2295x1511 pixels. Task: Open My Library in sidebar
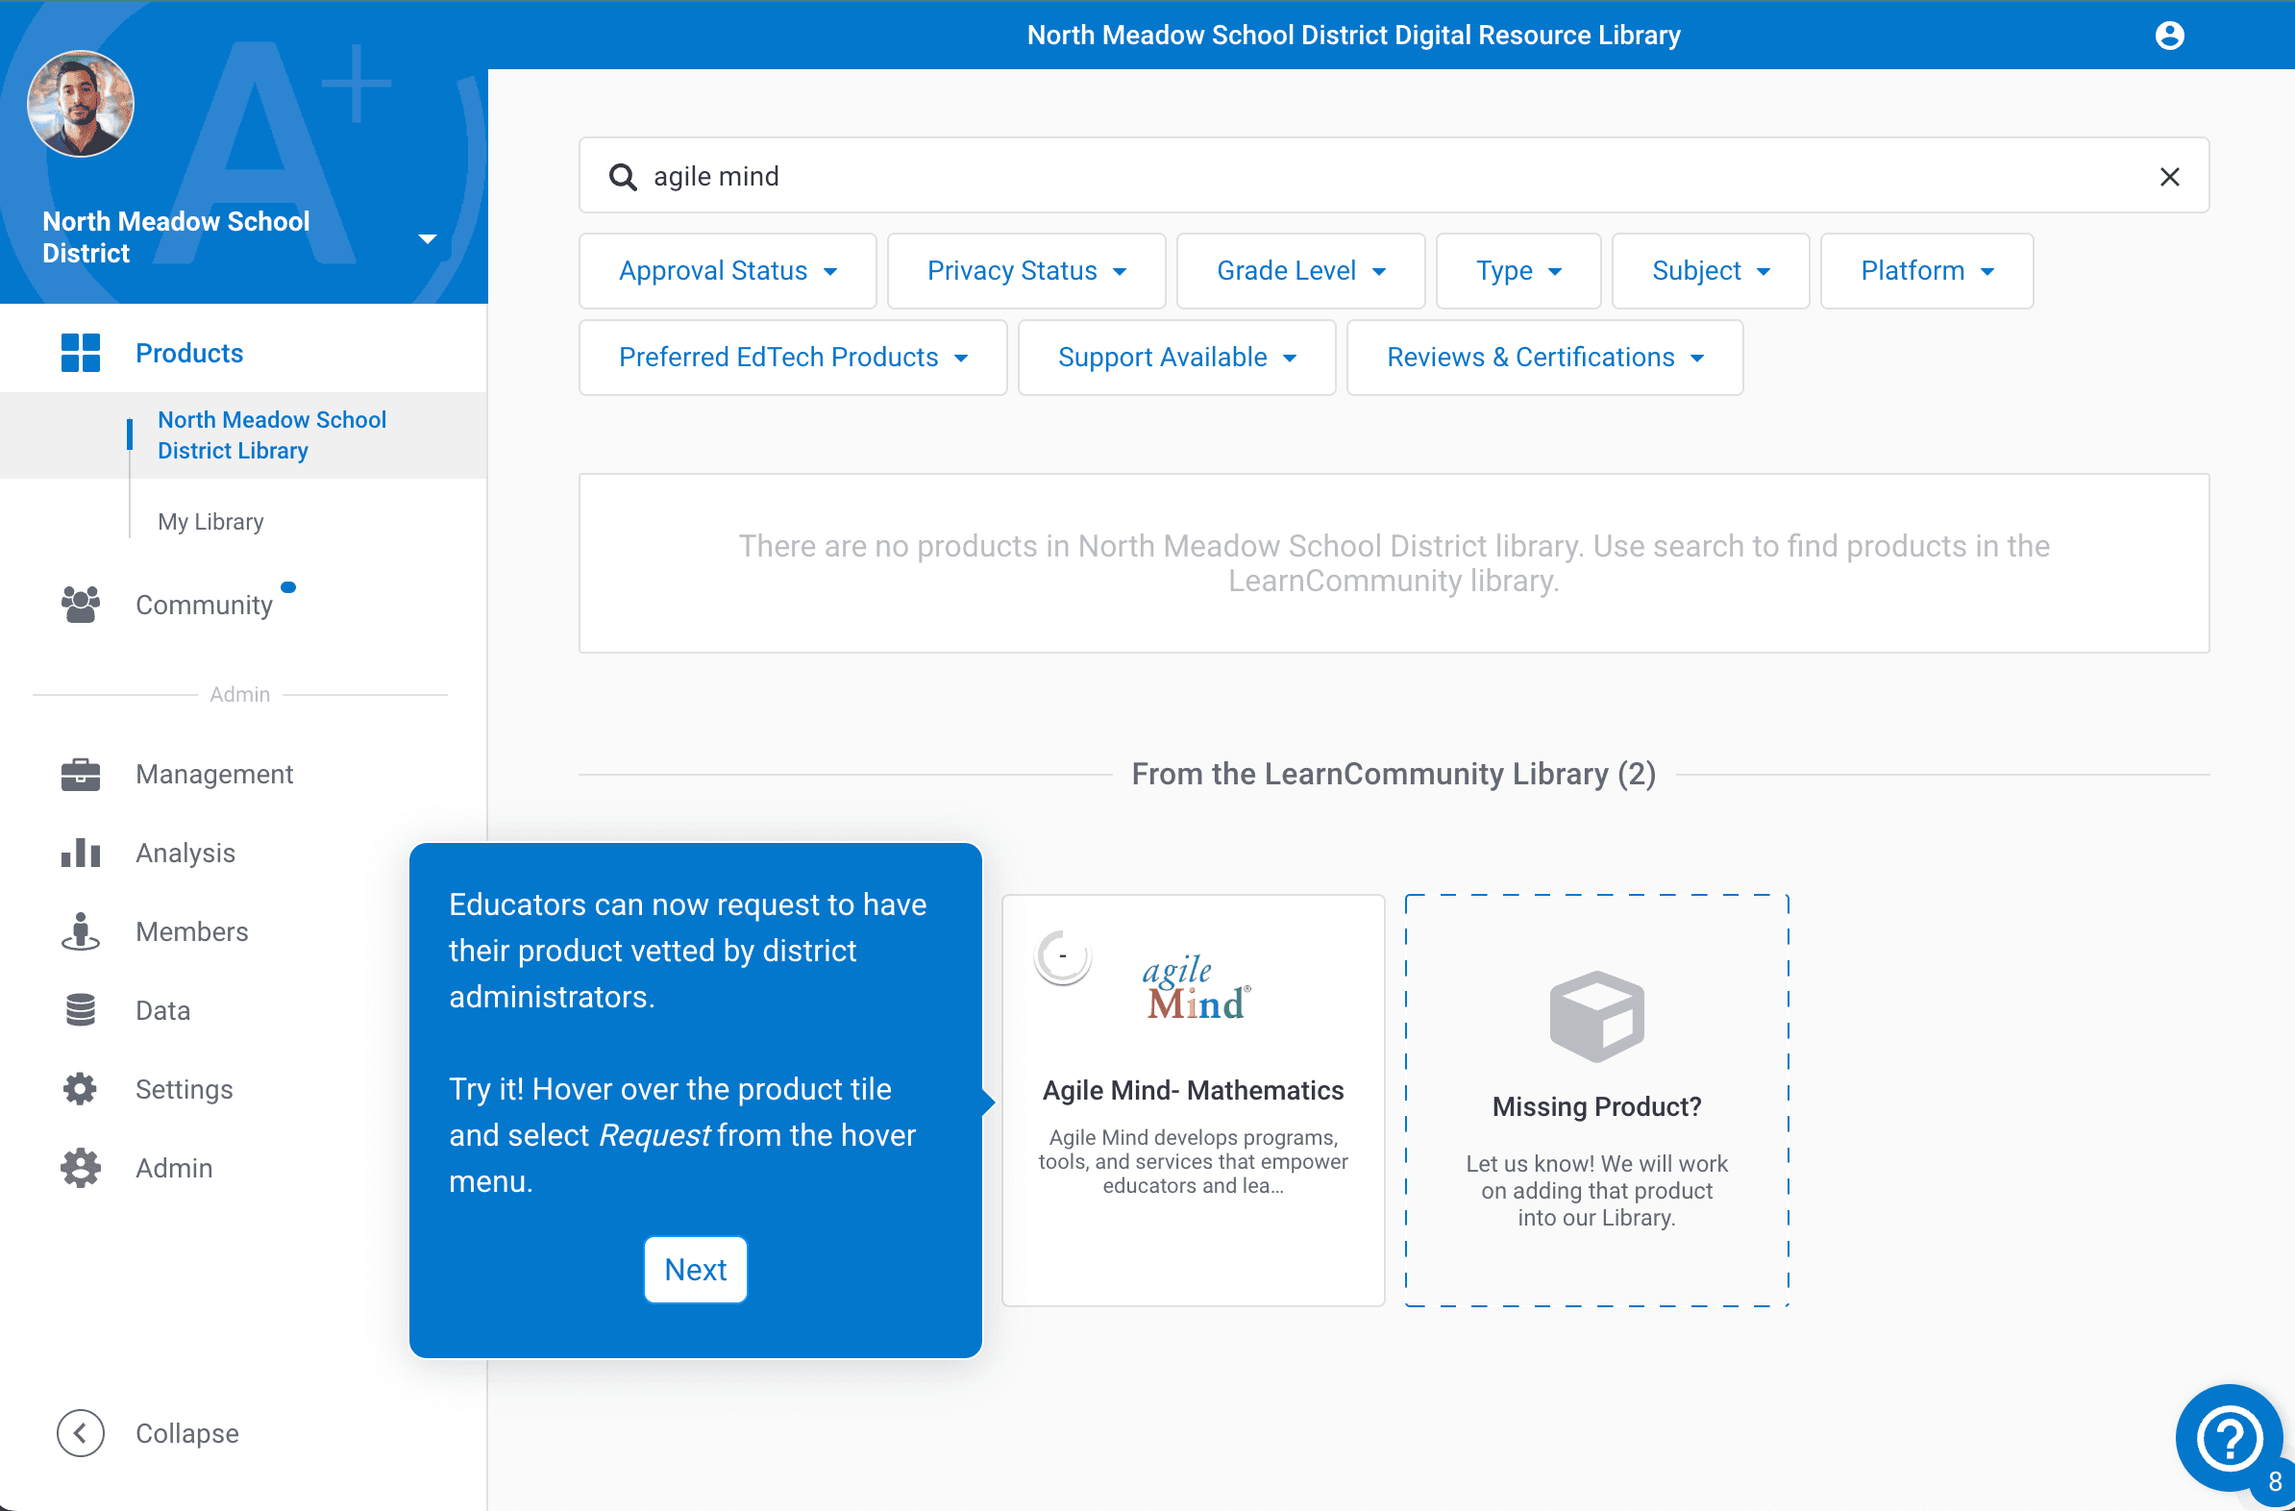(210, 522)
